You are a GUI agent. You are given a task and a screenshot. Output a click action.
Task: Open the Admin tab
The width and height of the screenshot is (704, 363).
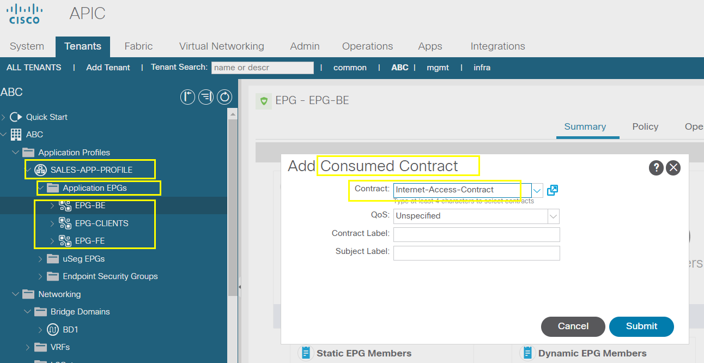coord(305,46)
